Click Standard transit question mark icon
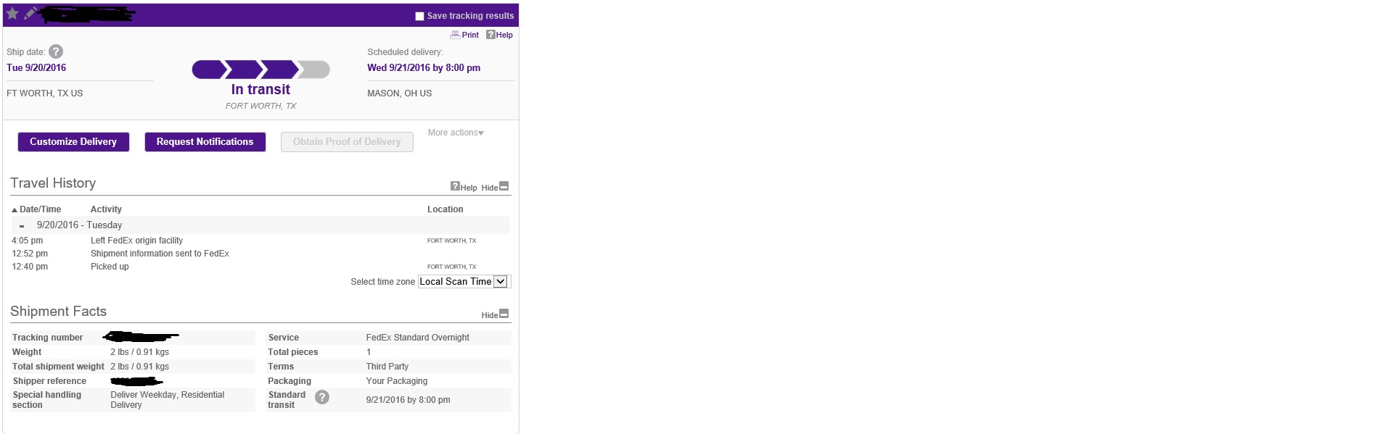1393x434 pixels. click(x=322, y=397)
